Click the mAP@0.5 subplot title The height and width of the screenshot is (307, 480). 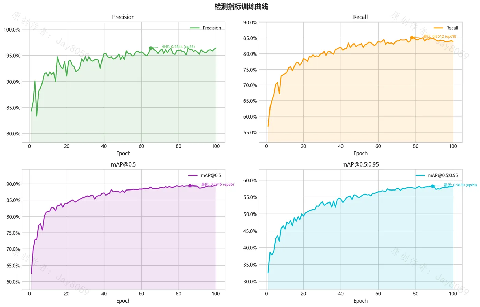coord(123,164)
